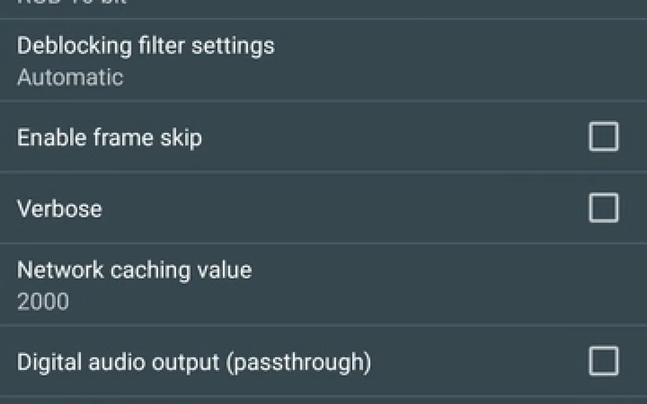Edit the network caching amount
Image resolution: width=647 pixels, height=404 pixels.
tap(323, 284)
